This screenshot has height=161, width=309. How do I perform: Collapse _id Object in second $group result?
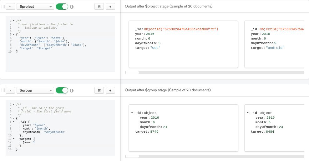pos(248,112)
